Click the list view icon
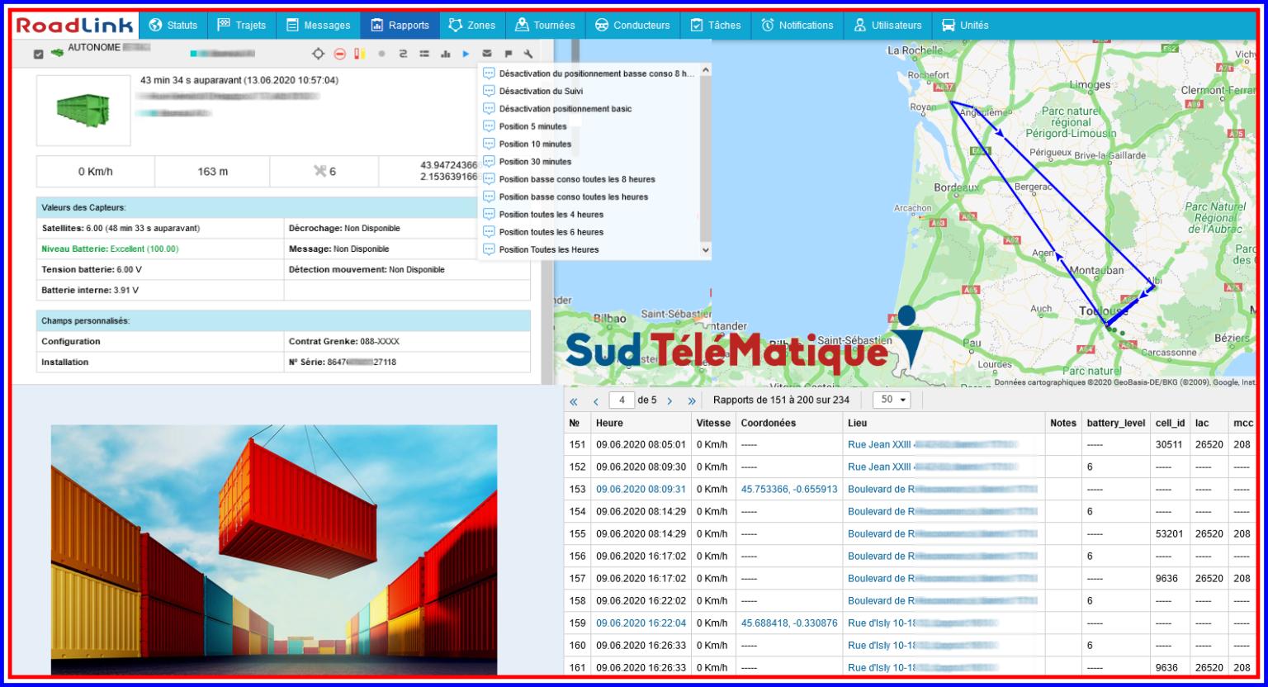The width and height of the screenshot is (1268, 687). tap(423, 54)
